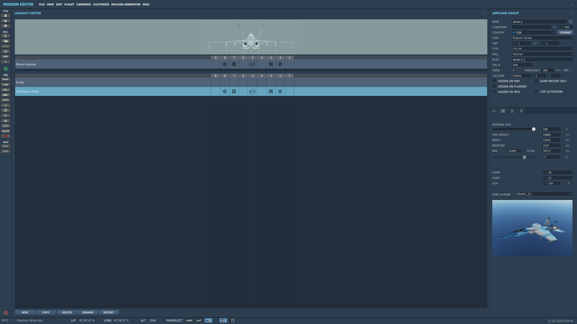
Task: Enable Hidden on MFD checkbox
Action: tap(494, 92)
